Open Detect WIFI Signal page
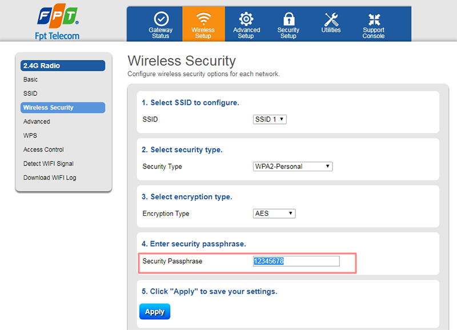This screenshot has height=330, width=457. click(x=49, y=163)
